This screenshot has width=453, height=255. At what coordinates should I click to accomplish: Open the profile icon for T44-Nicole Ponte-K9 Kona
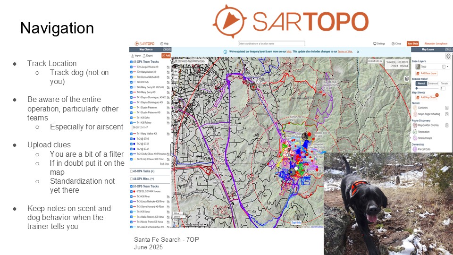168,222
